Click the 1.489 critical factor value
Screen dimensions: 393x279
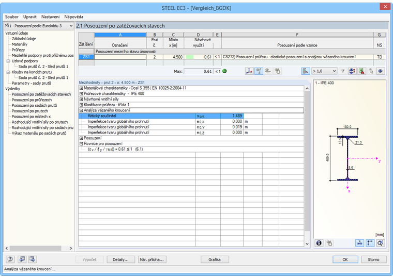[x=232, y=116]
